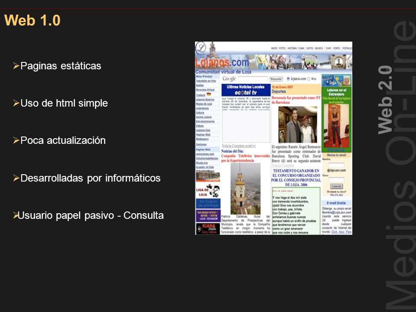
Task: Select the Web search radio button
Action: (309, 79)
